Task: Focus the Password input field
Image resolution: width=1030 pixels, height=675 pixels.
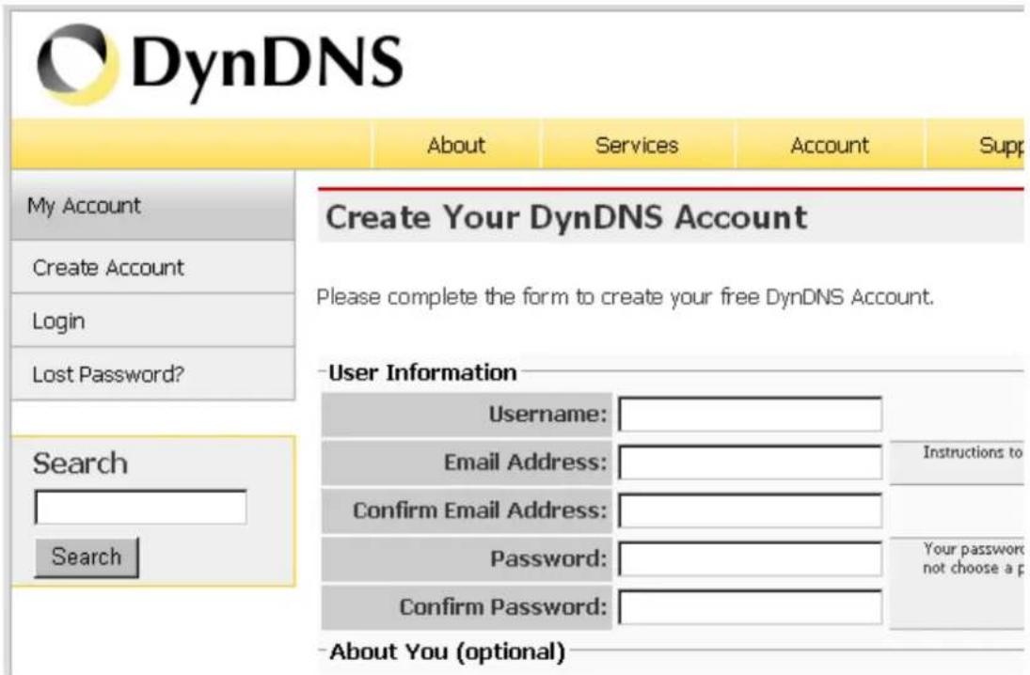Action: point(751,558)
